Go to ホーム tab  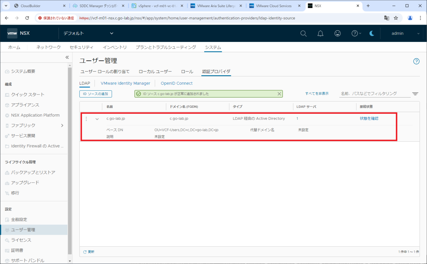pos(14,47)
